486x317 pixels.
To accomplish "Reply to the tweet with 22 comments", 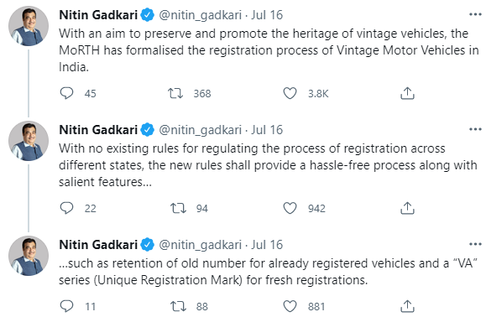I will [66, 208].
